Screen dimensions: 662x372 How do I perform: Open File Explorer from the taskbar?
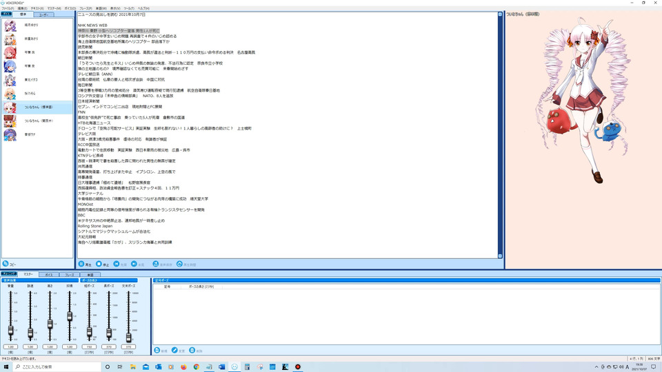(132, 367)
